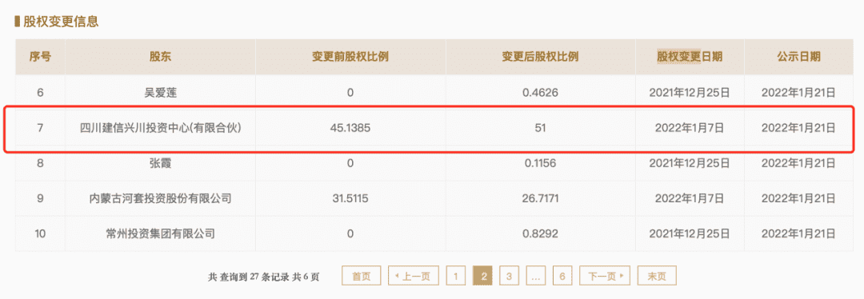The image size is (864, 299).
Task: Open page 1 of results
Action: [x=456, y=276]
